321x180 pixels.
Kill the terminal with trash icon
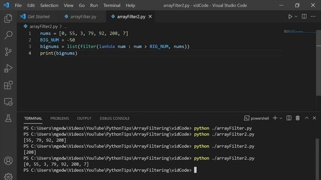pyautogui.click(x=297, y=118)
